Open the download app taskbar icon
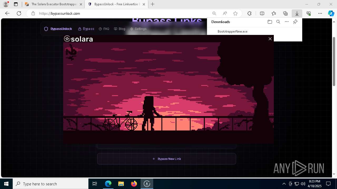This screenshot has width=337, height=189. [147, 184]
